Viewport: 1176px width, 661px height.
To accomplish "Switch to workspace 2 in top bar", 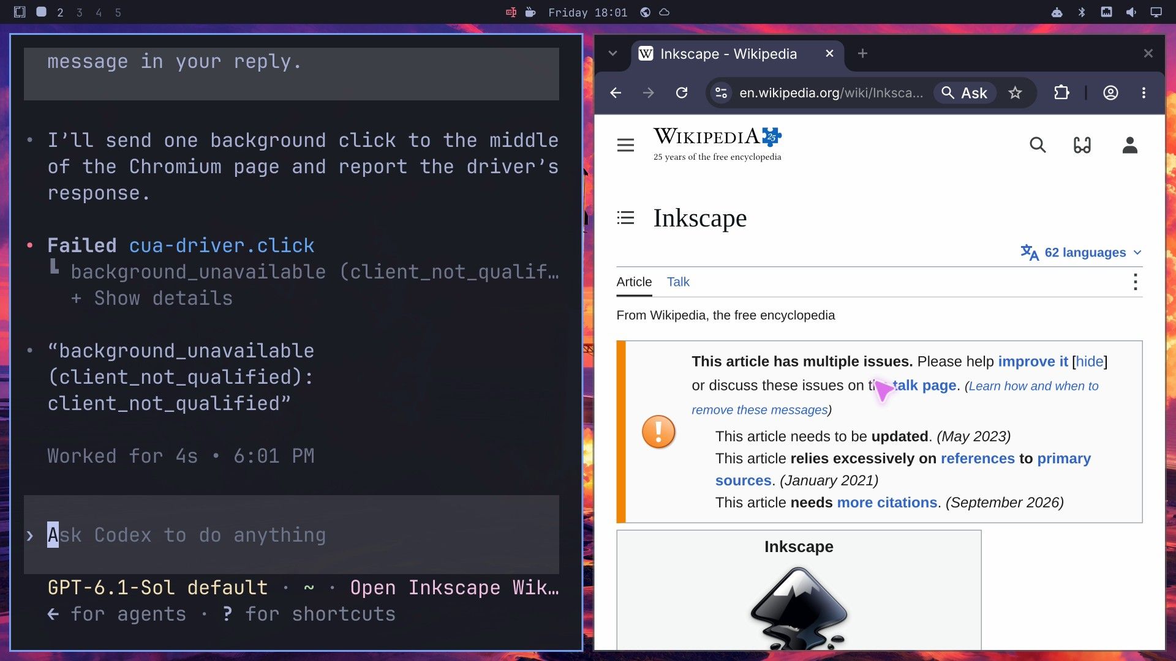I will [x=60, y=12].
